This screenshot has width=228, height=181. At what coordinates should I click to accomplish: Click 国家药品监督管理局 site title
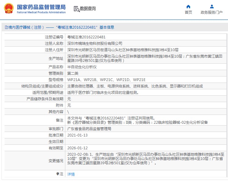(x=41, y=7)
